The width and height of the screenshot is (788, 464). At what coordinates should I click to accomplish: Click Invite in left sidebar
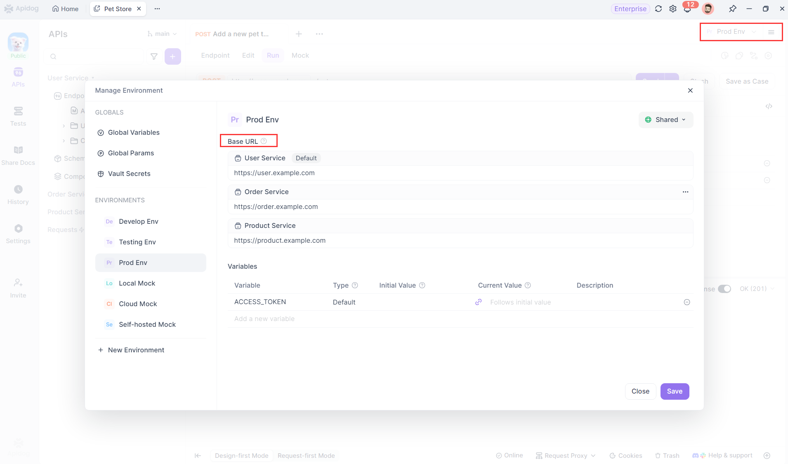18,288
